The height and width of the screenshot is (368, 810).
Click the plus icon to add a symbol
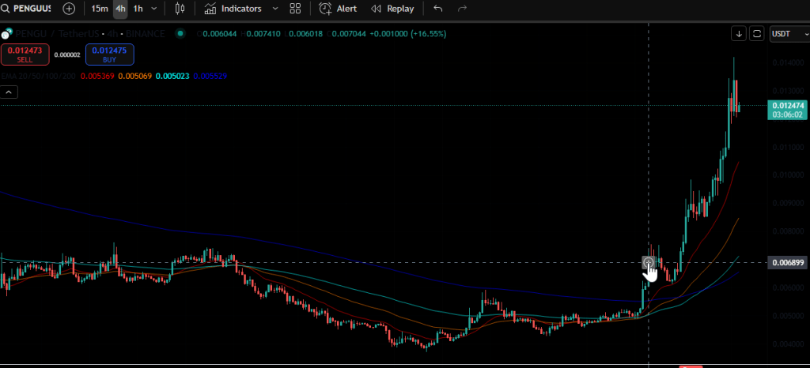pyautogui.click(x=69, y=9)
